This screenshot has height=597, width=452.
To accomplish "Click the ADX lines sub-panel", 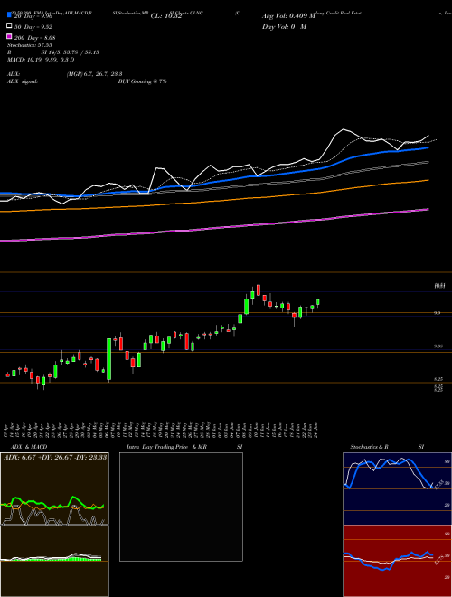I will (54, 488).
